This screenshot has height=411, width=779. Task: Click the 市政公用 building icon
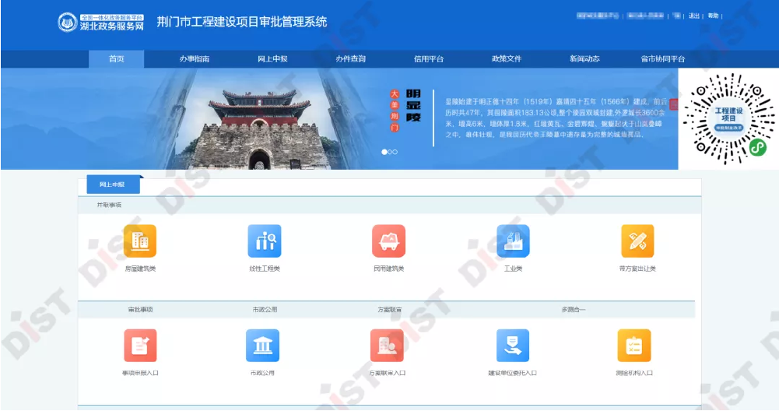tap(262, 346)
